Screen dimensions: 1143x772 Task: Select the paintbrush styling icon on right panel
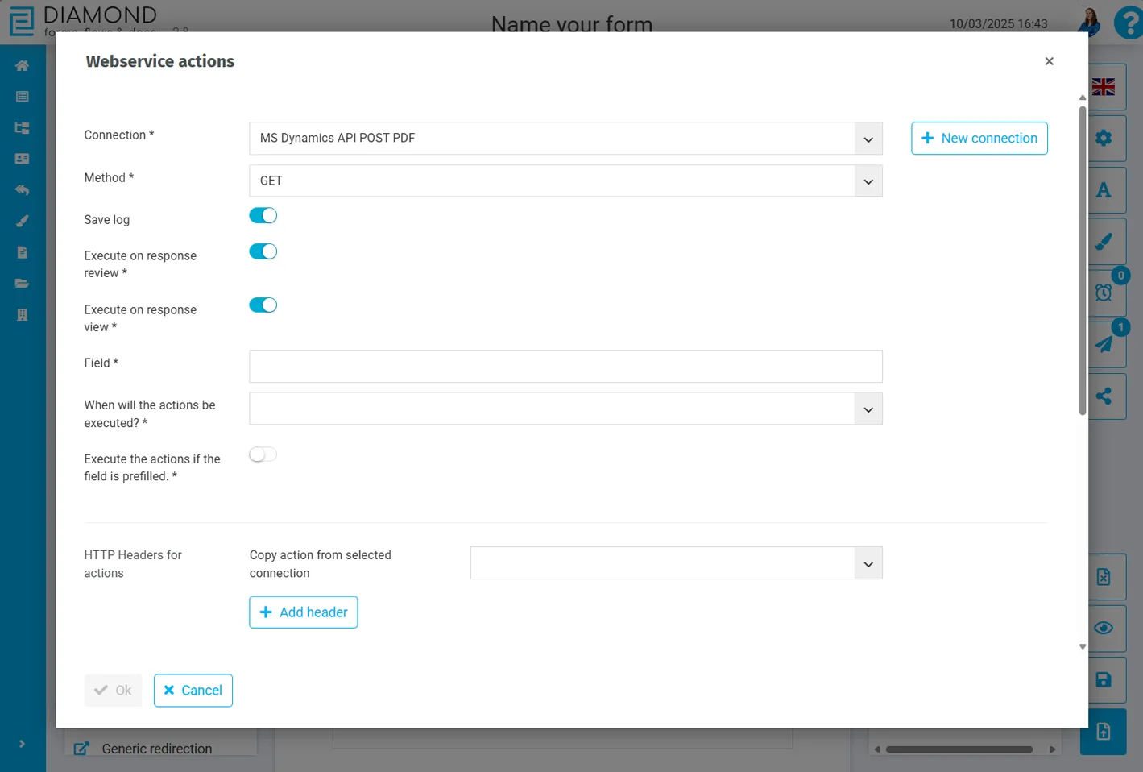point(1103,241)
